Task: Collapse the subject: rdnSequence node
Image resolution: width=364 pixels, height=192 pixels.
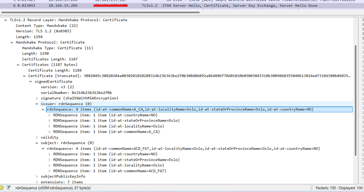Action: 37,143
